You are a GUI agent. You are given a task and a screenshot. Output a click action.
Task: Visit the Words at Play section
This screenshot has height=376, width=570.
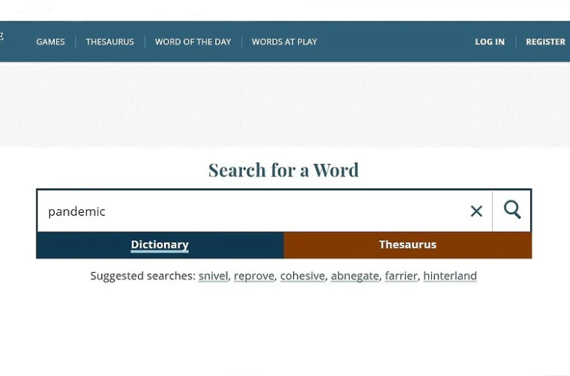(284, 42)
